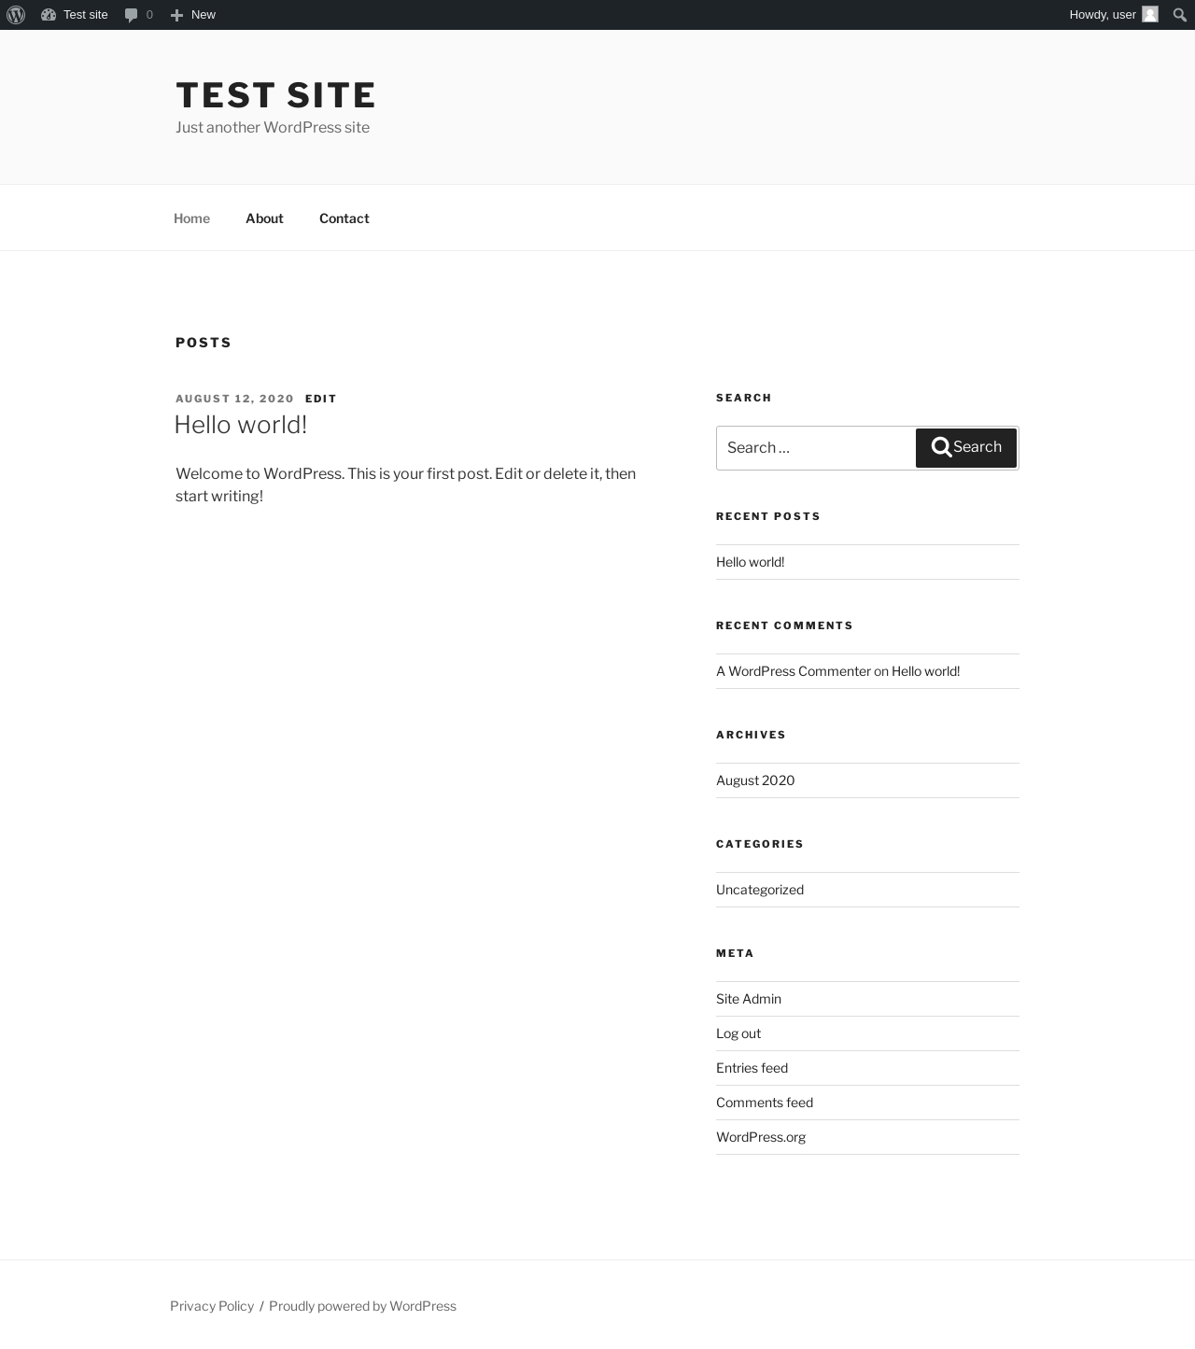Open the admin bar search magnifier
The image size is (1195, 1349).
1179,15
